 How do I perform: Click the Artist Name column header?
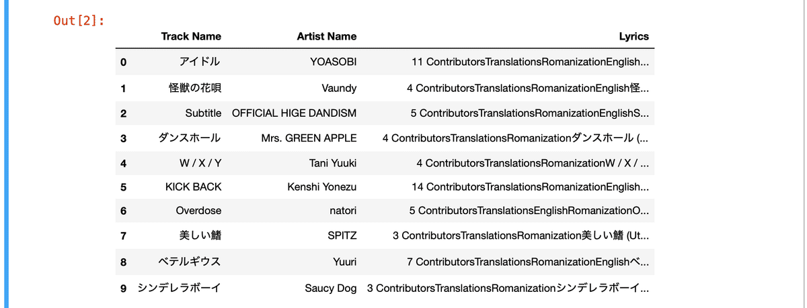pyautogui.click(x=327, y=36)
